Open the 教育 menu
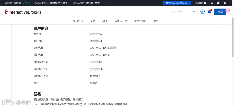The width and height of the screenshot is (234, 107). pyautogui.click(x=156, y=21)
